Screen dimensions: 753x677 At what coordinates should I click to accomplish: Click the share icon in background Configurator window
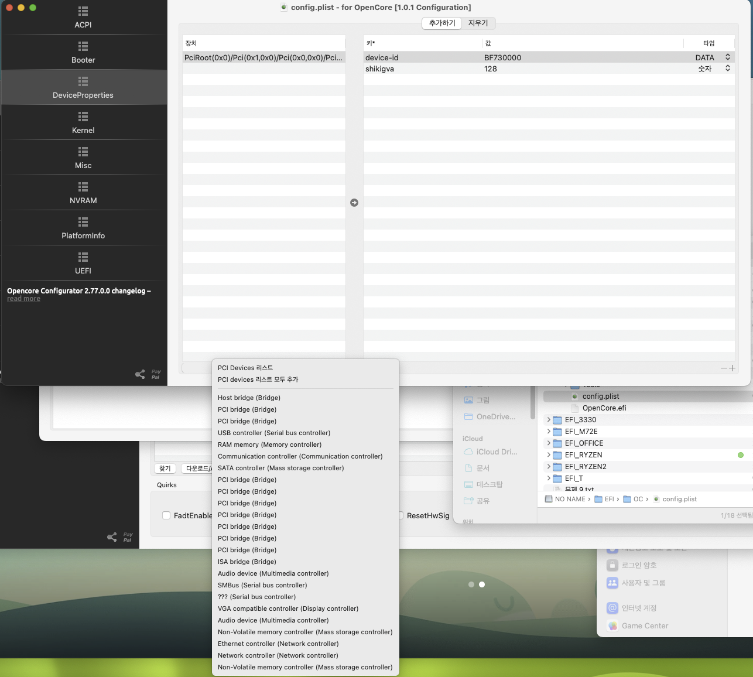click(112, 537)
